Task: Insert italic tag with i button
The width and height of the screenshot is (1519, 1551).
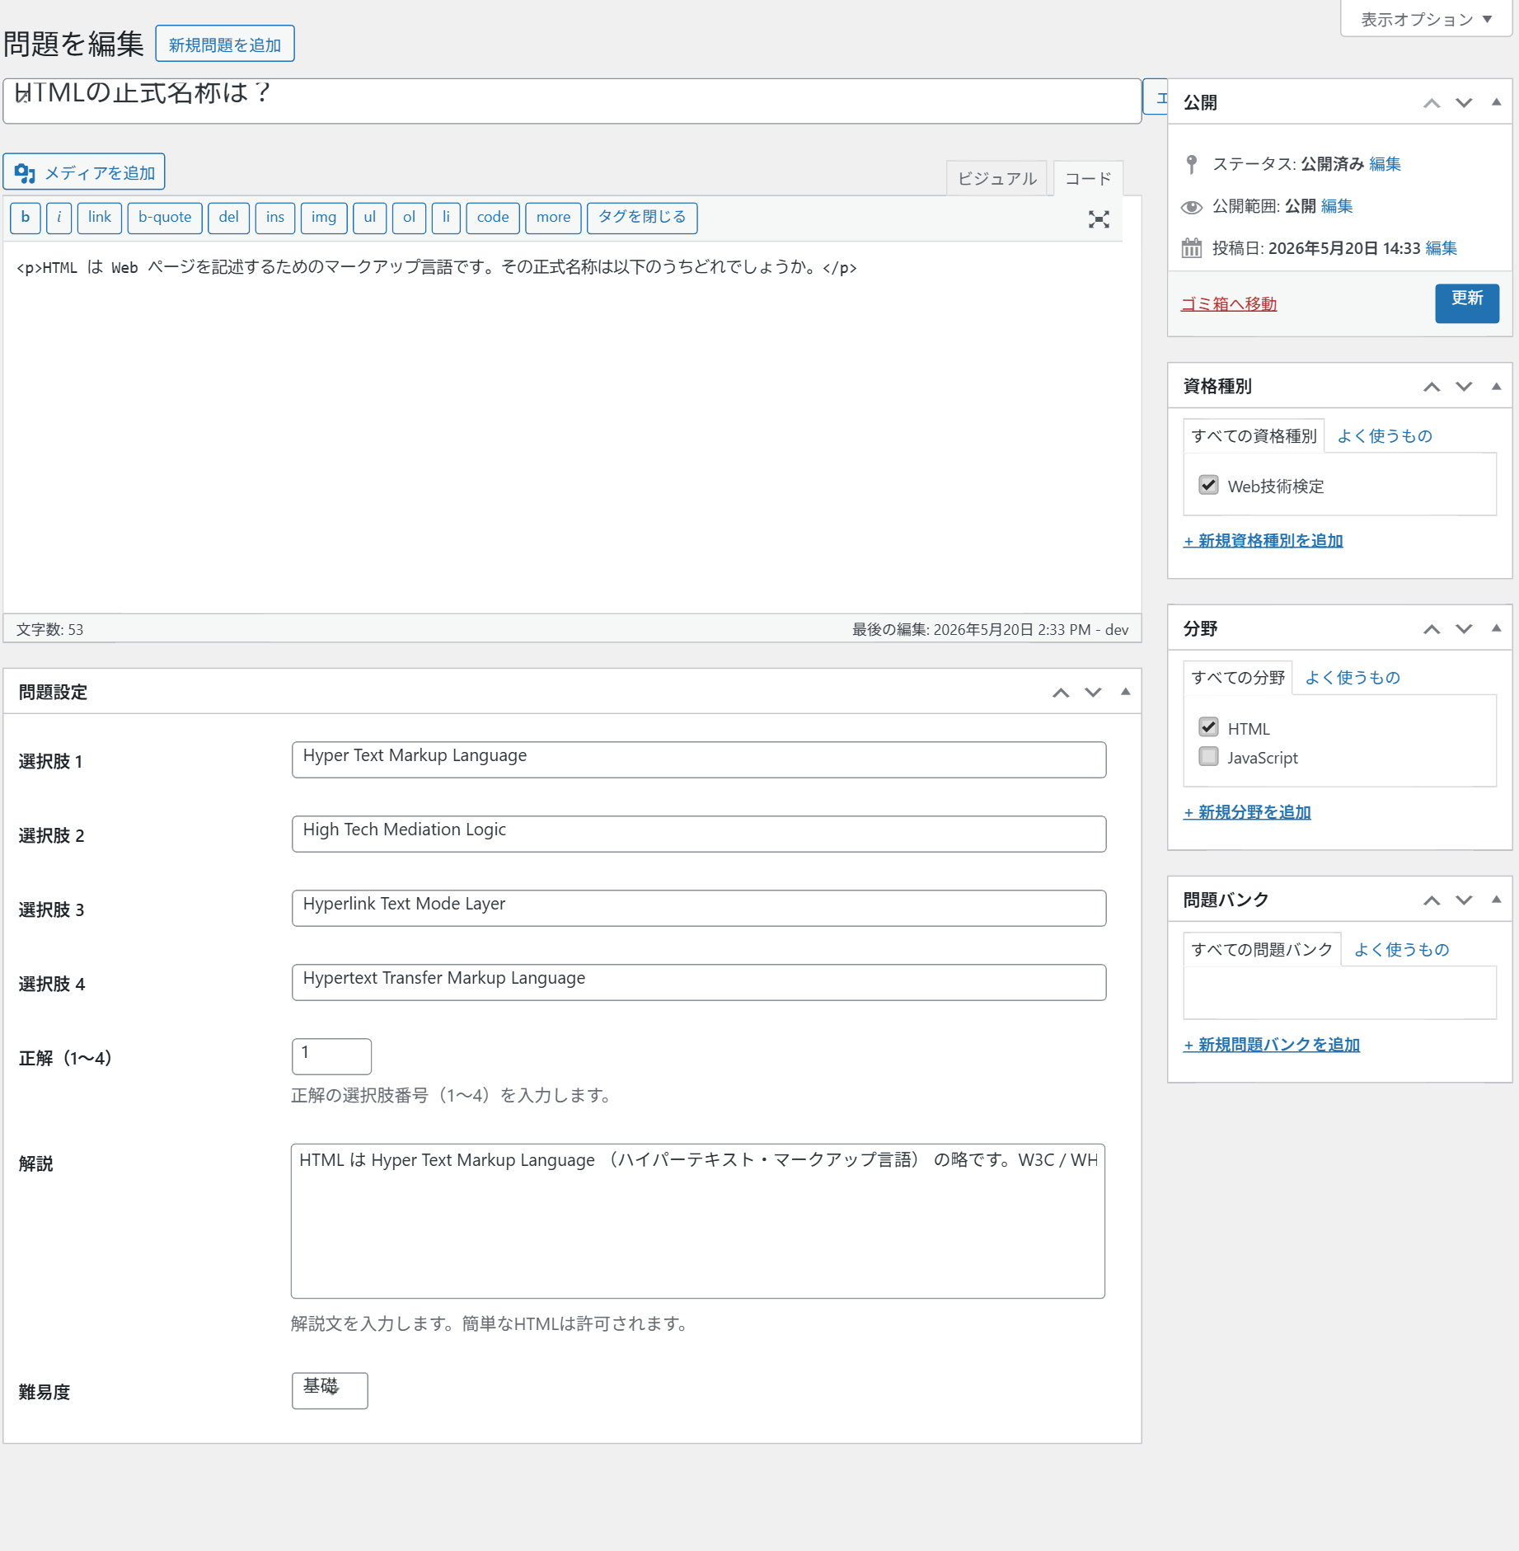Action: [59, 218]
